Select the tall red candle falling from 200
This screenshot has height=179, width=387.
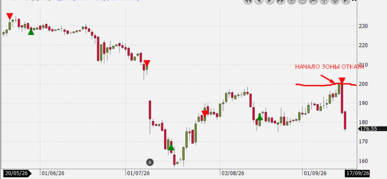point(342,98)
